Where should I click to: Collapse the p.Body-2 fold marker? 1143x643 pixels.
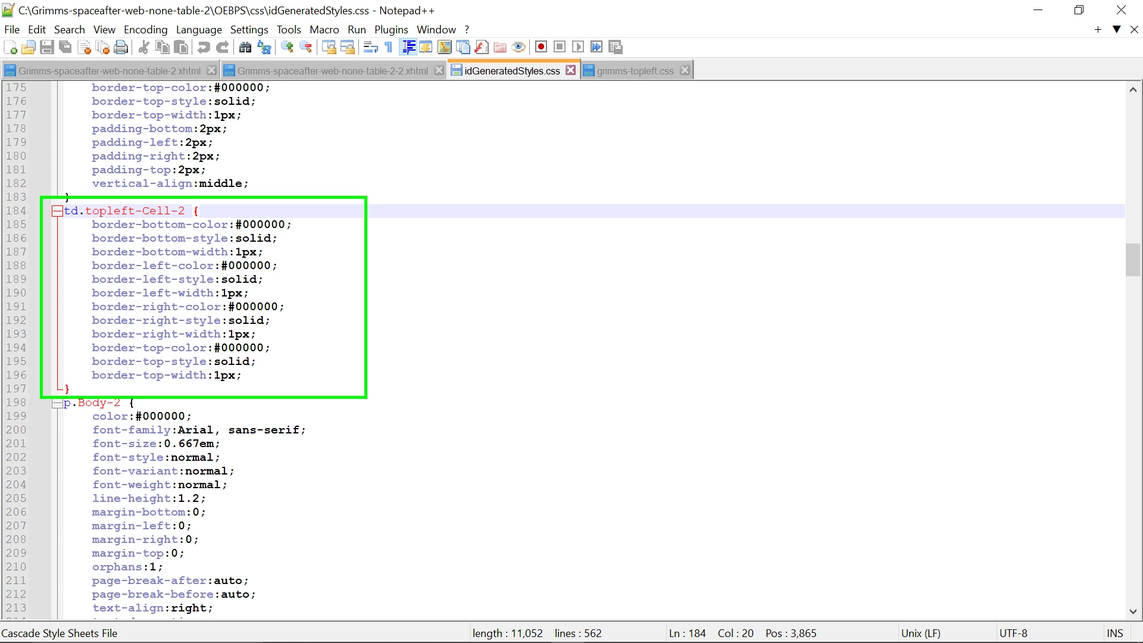[x=57, y=403]
